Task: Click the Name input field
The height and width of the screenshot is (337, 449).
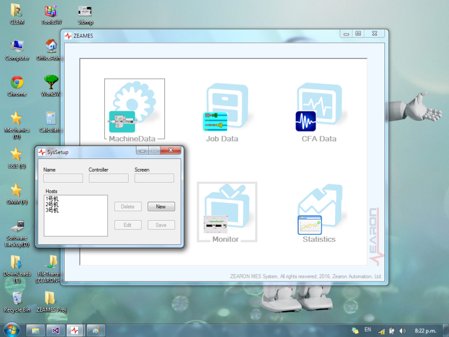Action: coord(63,178)
